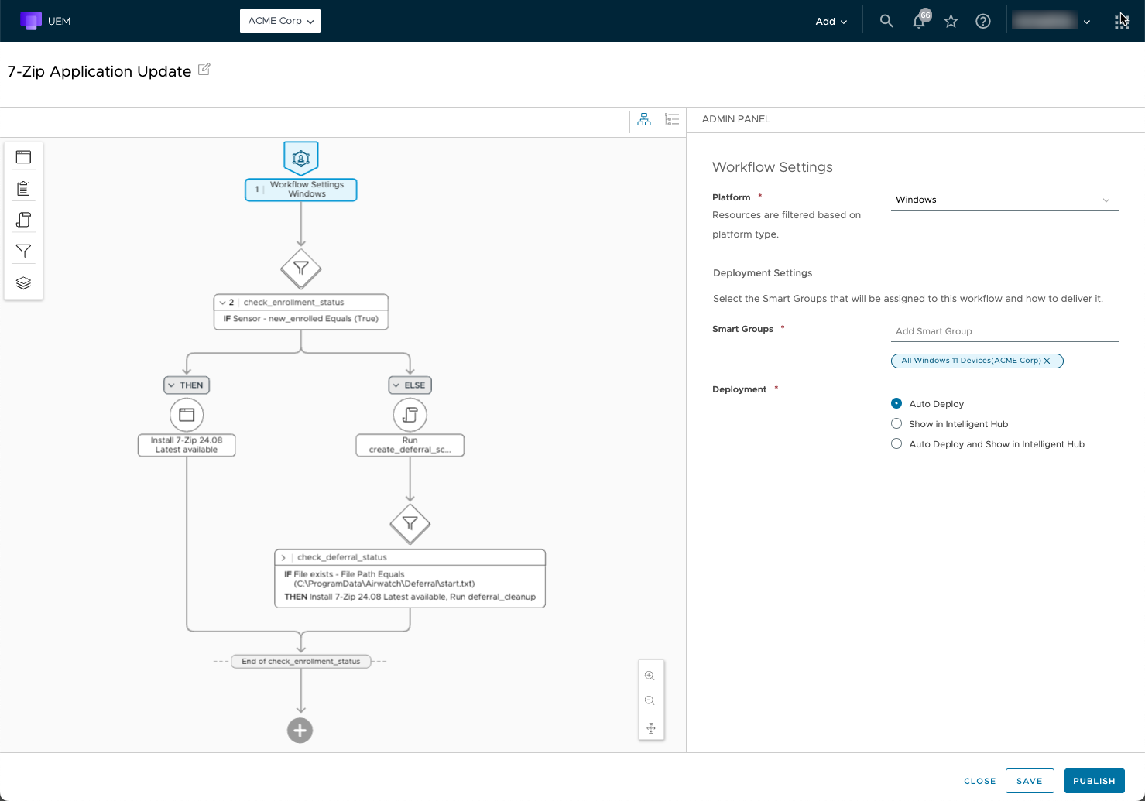
Task: Open the ACME Corp organization dropdown
Action: [280, 21]
